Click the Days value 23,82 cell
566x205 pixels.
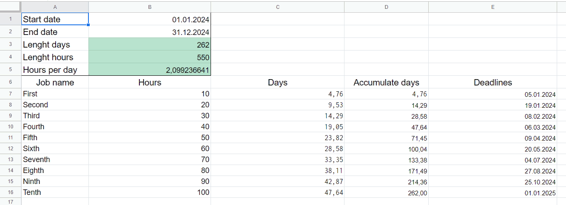tap(278, 138)
